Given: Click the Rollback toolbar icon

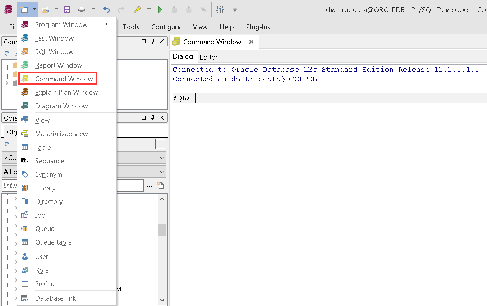Looking at the screenshot, I should (189, 9).
